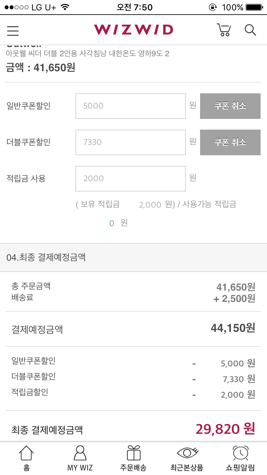267x475 pixels.
Task: Open the shopping cart
Action: 224,30
